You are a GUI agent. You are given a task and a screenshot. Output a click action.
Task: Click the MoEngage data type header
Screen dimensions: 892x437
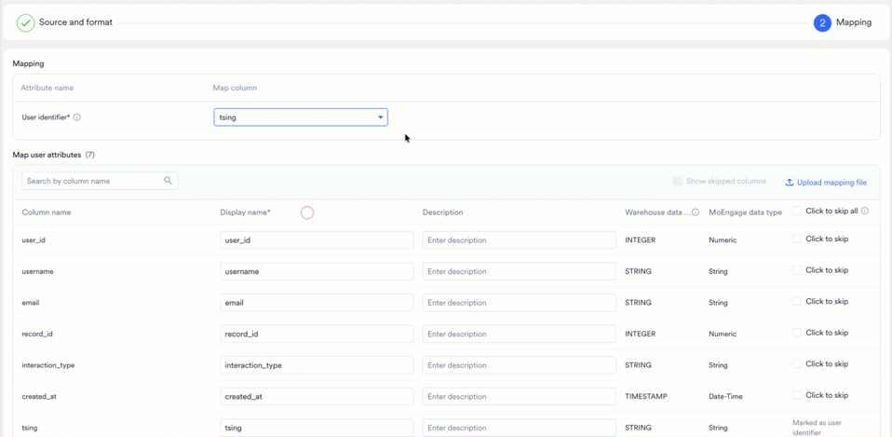[745, 212]
